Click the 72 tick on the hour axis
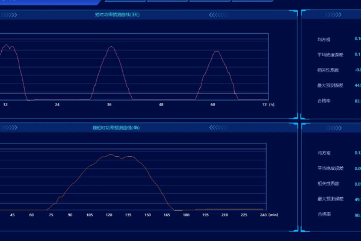The width and height of the screenshot is (361, 241). 264,104
